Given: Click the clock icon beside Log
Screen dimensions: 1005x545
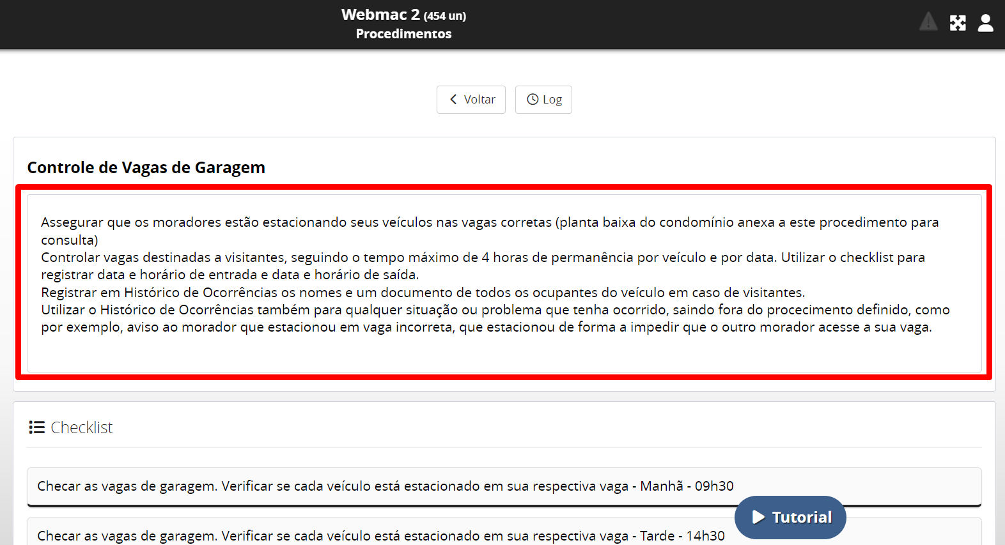Looking at the screenshot, I should tap(532, 100).
